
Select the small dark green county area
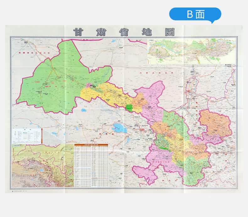[x=129, y=108]
